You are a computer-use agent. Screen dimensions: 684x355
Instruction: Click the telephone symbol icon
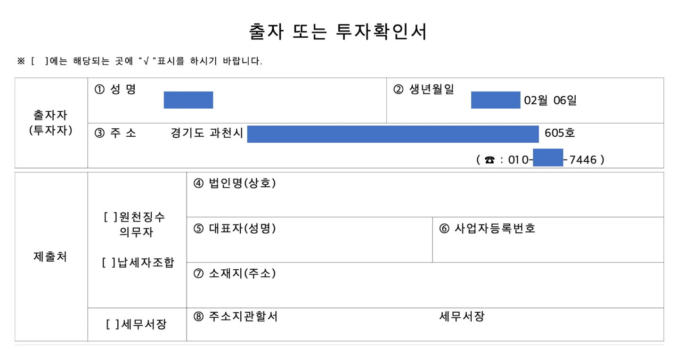[x=490, y=160]
